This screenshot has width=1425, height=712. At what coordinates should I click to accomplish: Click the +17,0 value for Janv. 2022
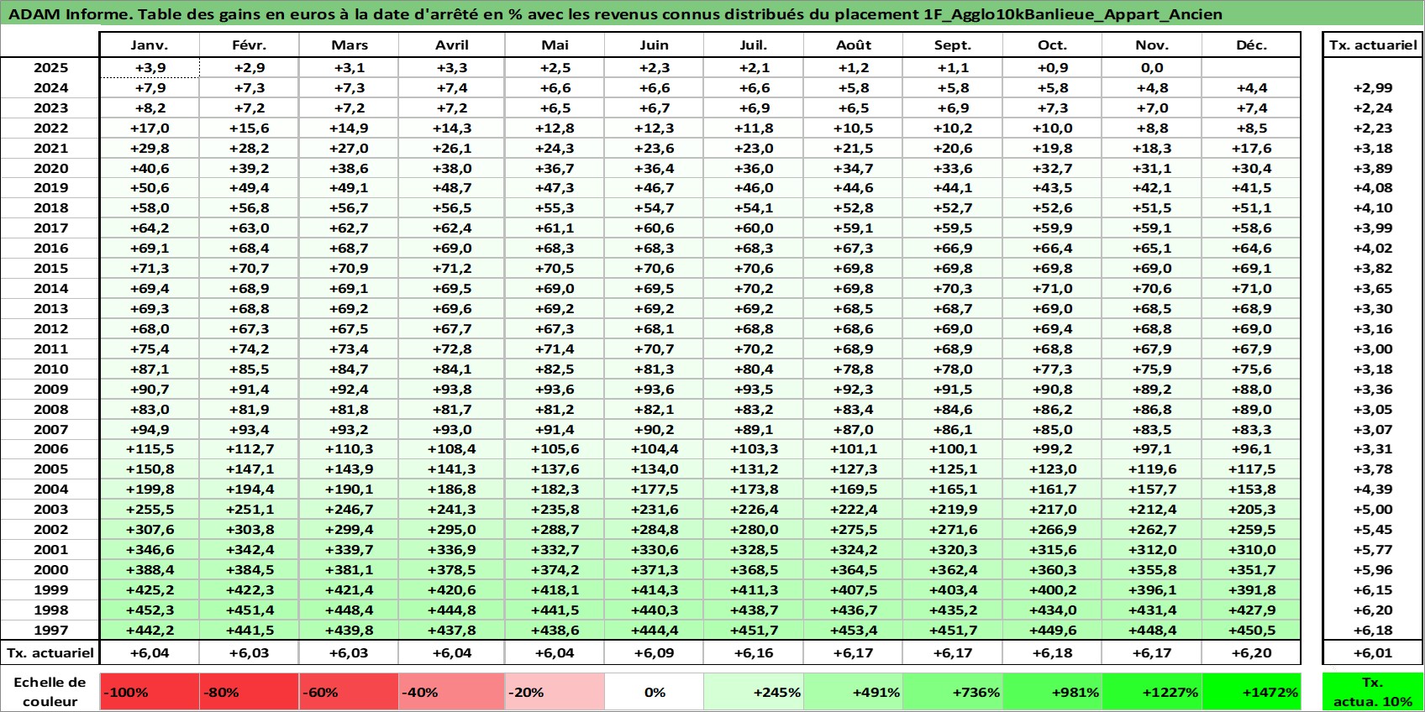[x=150, y=128]
